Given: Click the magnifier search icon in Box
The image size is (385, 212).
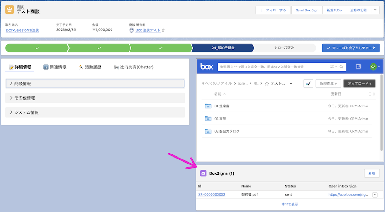Looking at the screenshot, I should click(342, 67).
